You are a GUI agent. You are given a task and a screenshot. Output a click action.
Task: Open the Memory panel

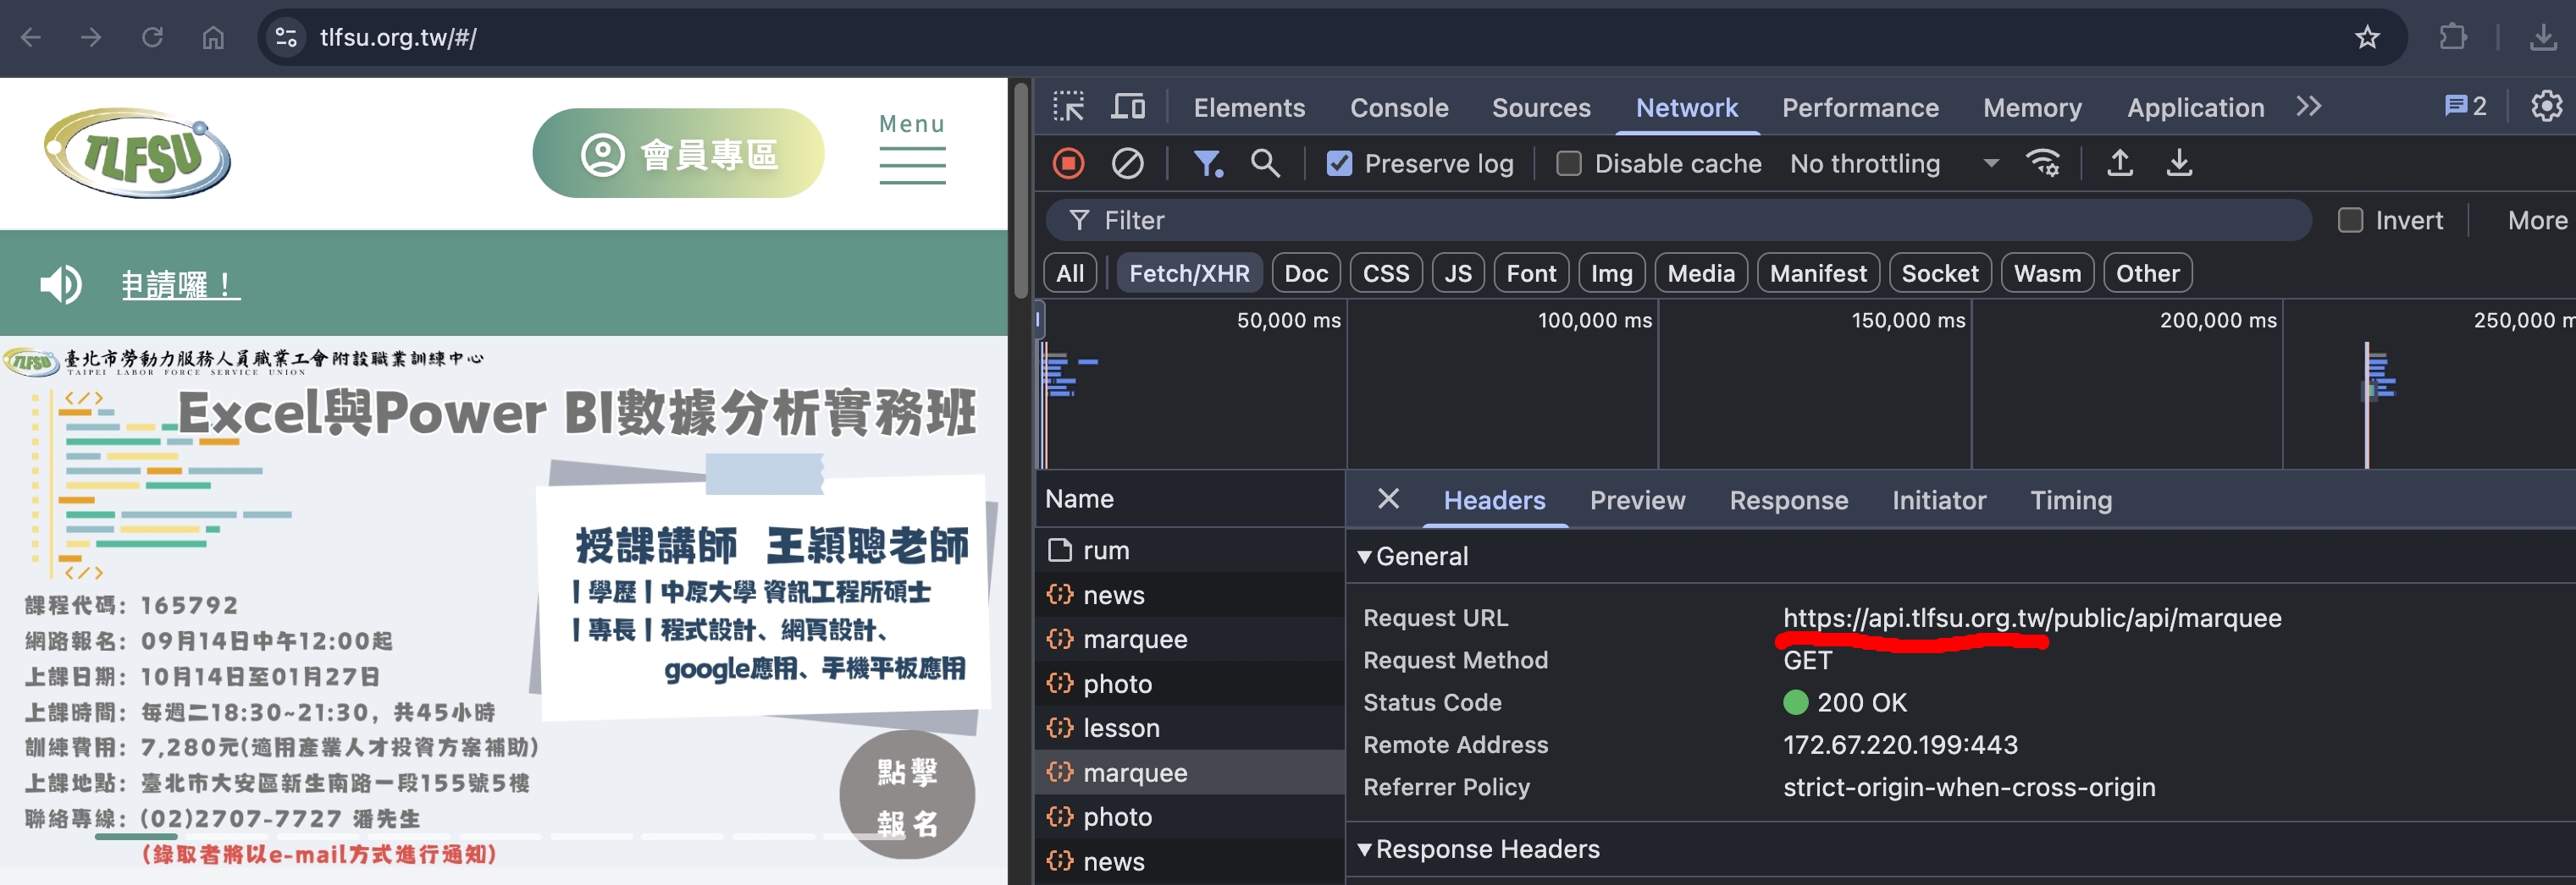(2032, 107)
